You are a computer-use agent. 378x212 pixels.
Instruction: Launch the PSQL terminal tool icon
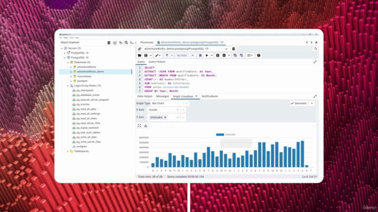click(132, 42)
